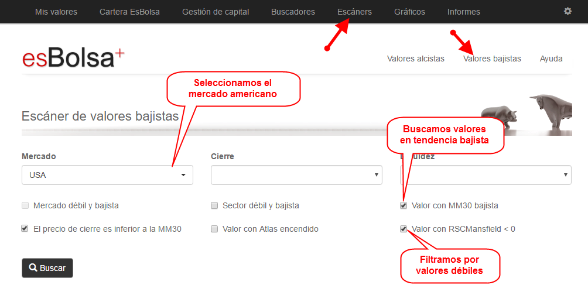The height and width of the screenshot is (285, 588).
Task: Expand the Cierre dropdown
Action: coord(296,175)
